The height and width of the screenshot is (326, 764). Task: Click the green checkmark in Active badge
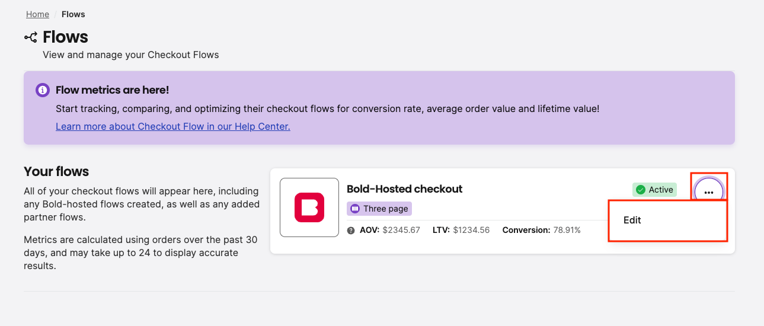[x=641, y=190]
